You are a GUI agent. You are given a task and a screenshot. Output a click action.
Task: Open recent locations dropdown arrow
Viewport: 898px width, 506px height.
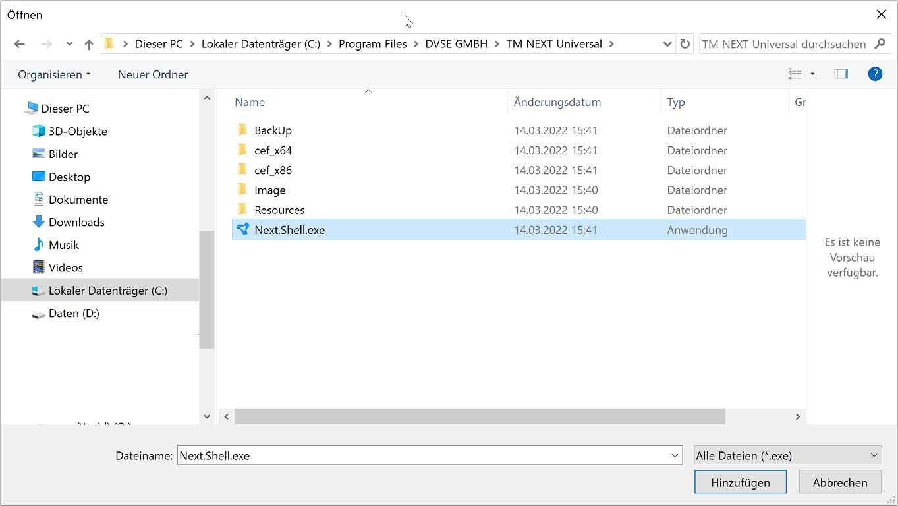click(x=69, y=45)
